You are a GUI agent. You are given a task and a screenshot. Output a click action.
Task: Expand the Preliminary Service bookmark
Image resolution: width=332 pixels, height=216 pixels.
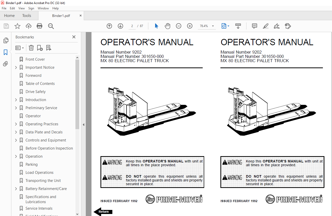tap(16, 108)
